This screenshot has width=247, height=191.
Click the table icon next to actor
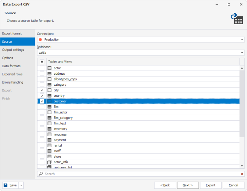[x=50, y=68]
